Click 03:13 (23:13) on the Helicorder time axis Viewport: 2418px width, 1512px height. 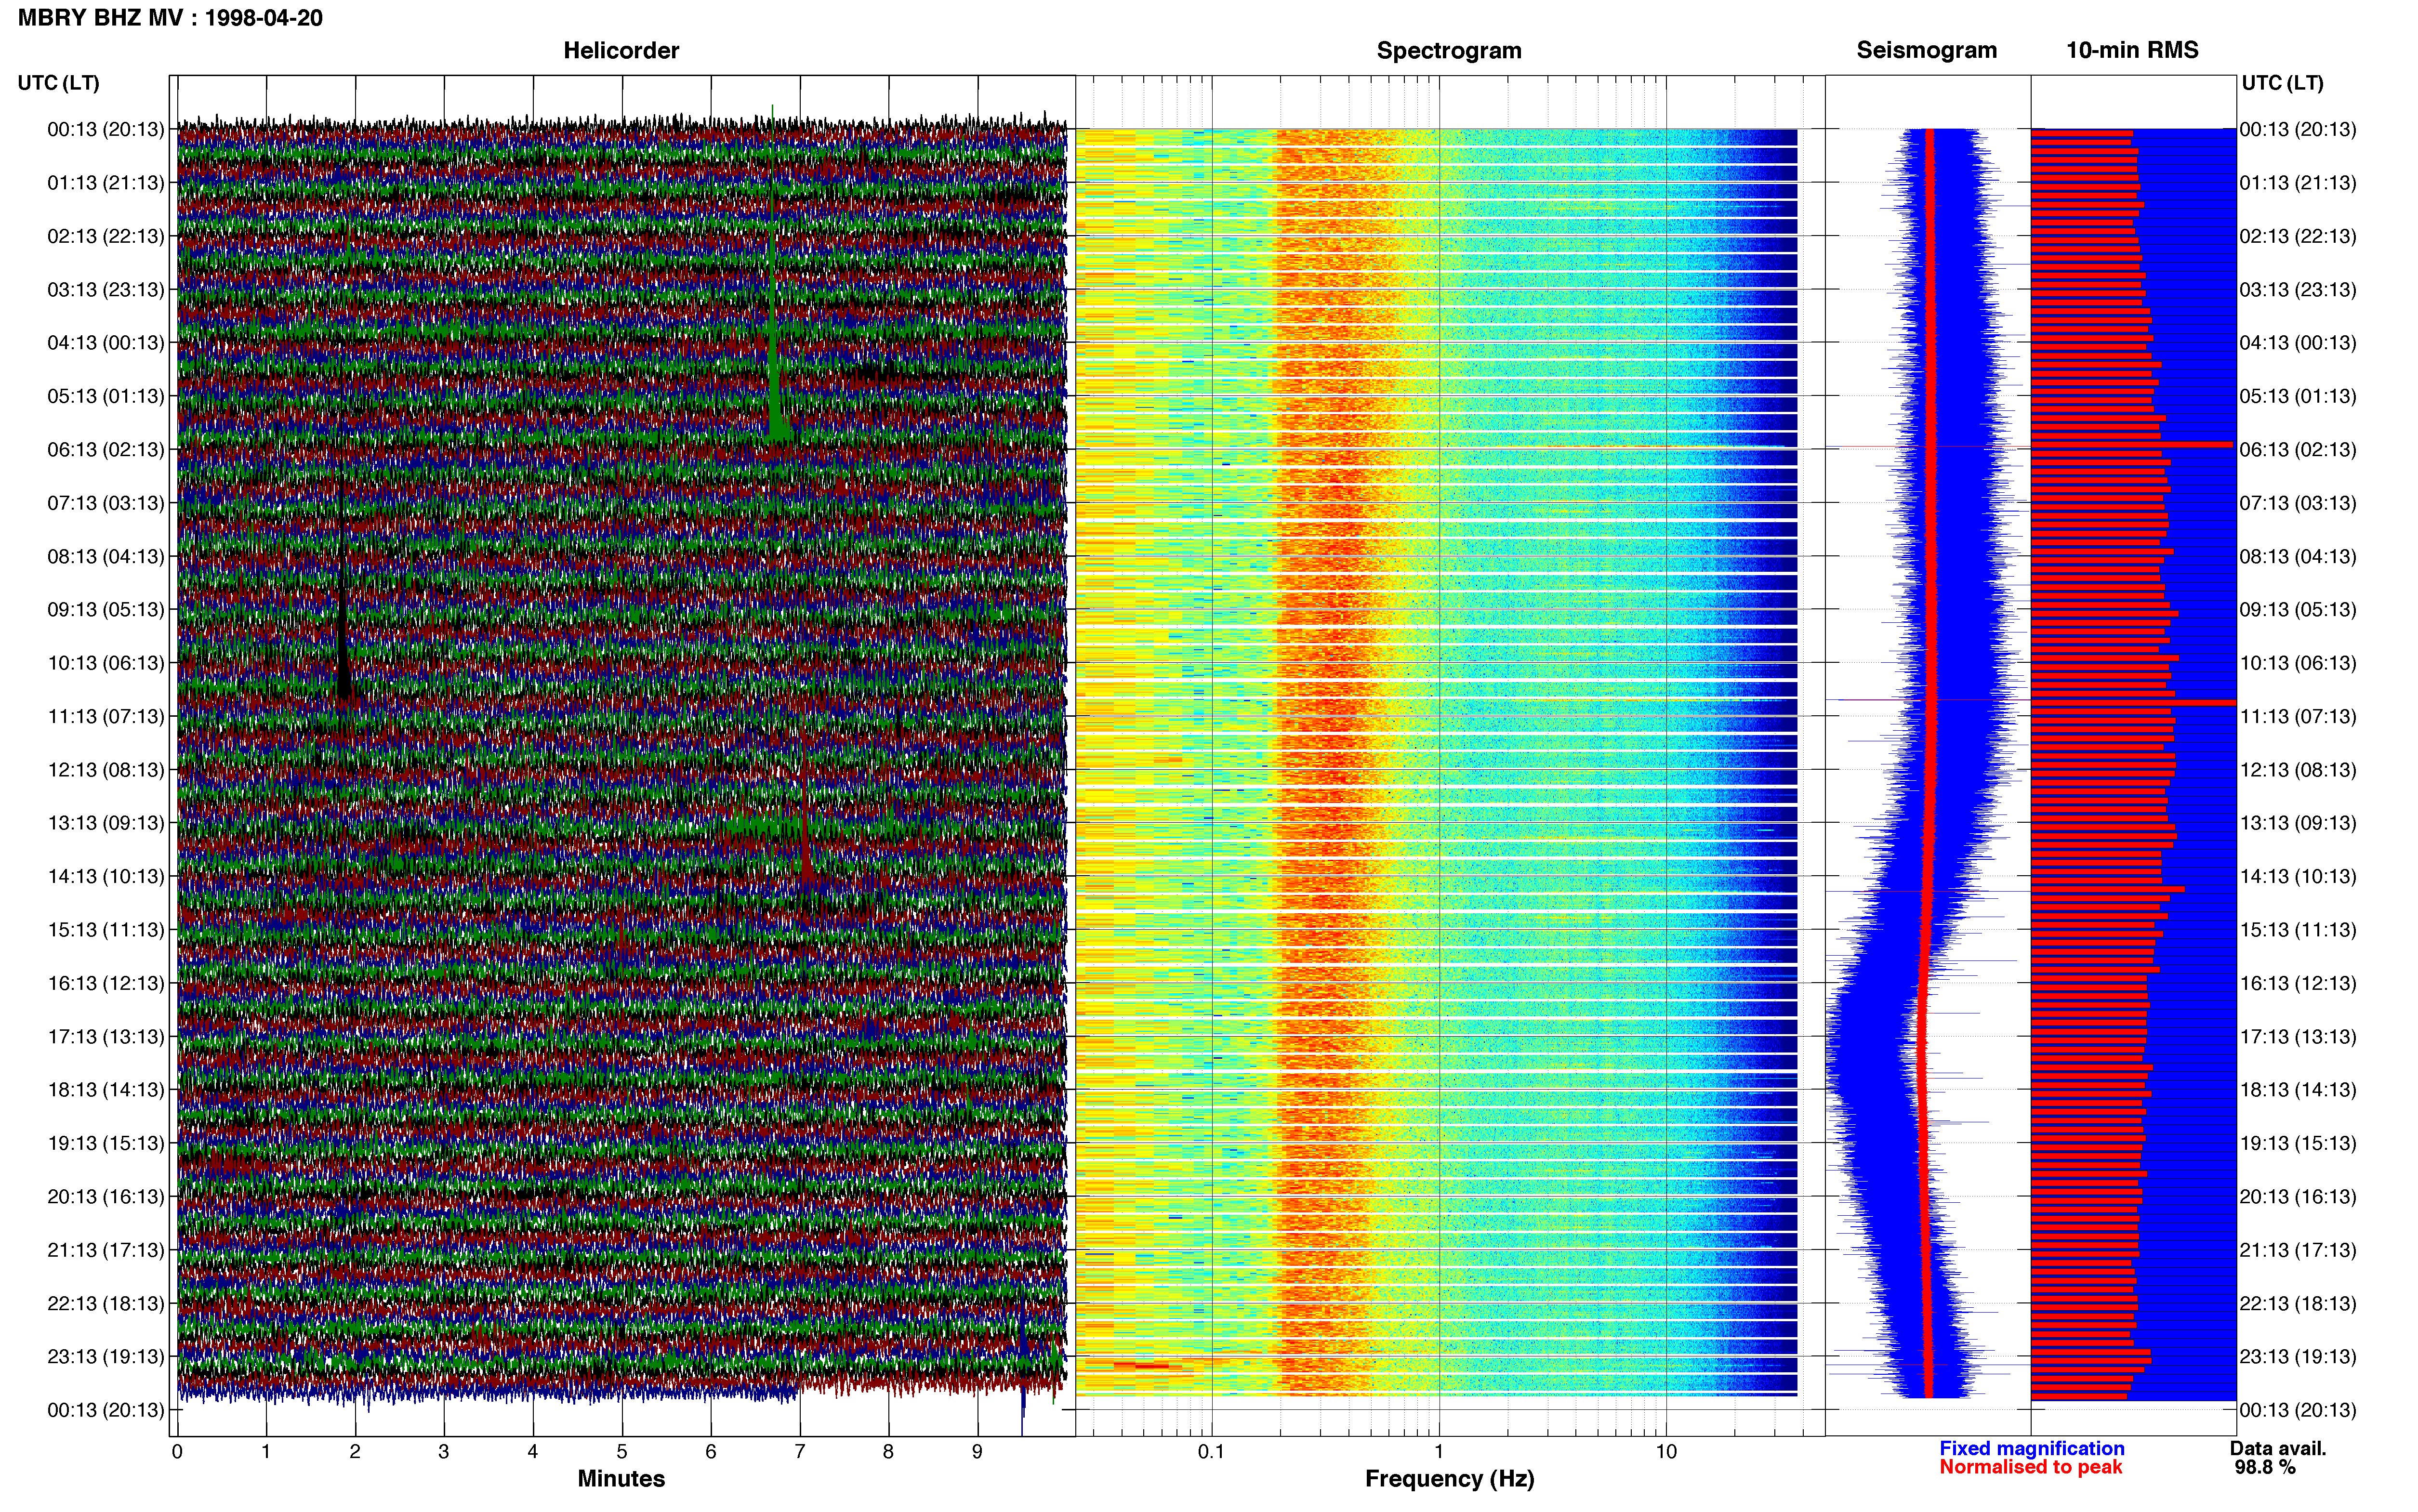(106, 290)
